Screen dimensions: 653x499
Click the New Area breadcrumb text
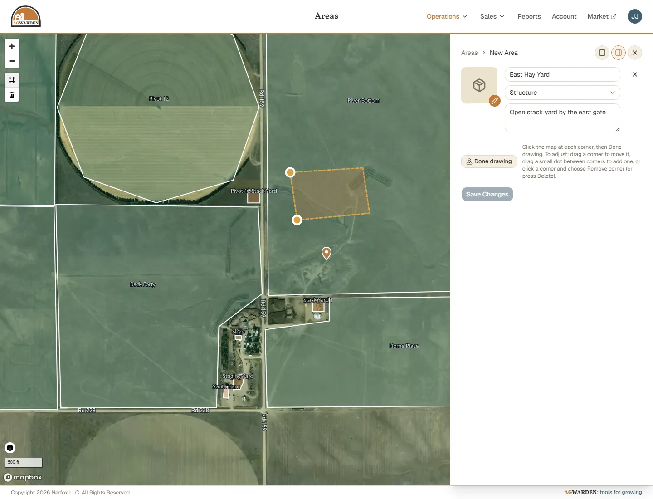[503, 53]
